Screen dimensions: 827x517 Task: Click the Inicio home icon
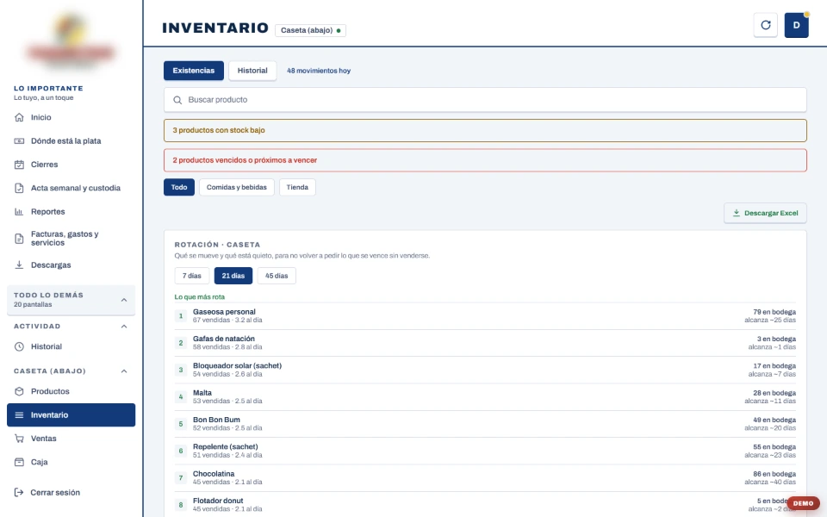click(x=19, y=118)
